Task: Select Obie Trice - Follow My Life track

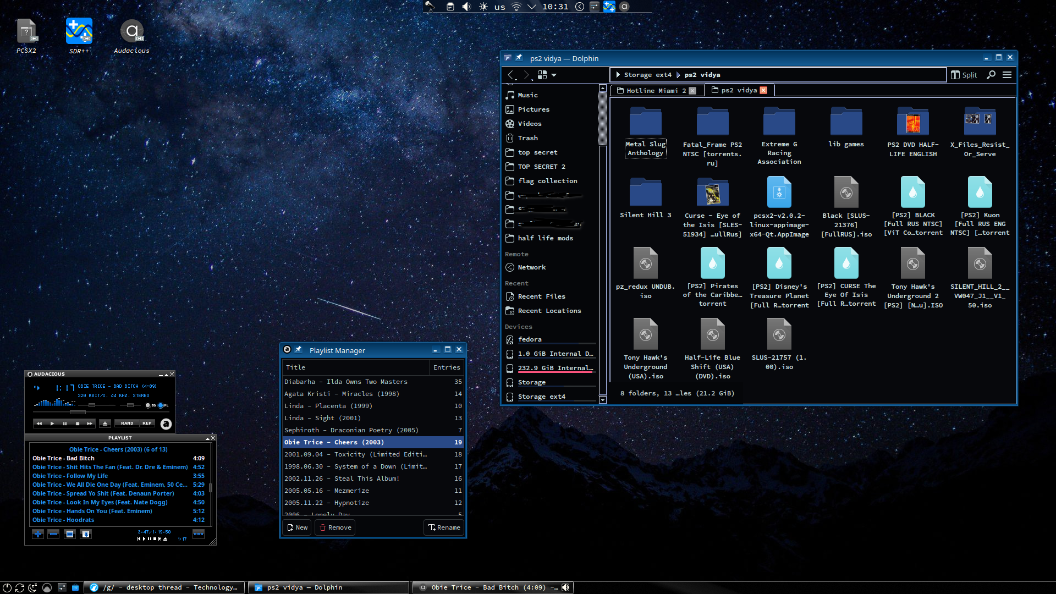Action: (118, 476)
